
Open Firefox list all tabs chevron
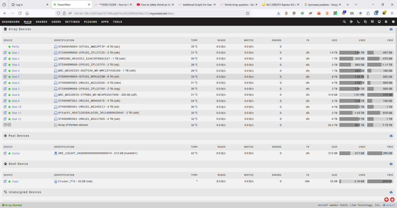point(356,4)
